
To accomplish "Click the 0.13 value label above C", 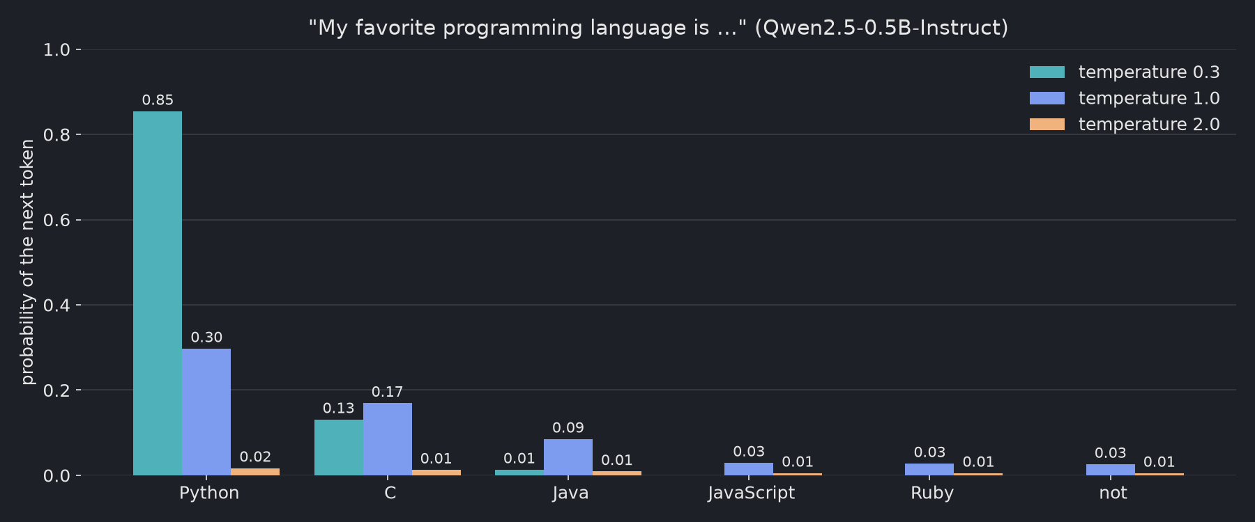I will [x=339, y=409].
